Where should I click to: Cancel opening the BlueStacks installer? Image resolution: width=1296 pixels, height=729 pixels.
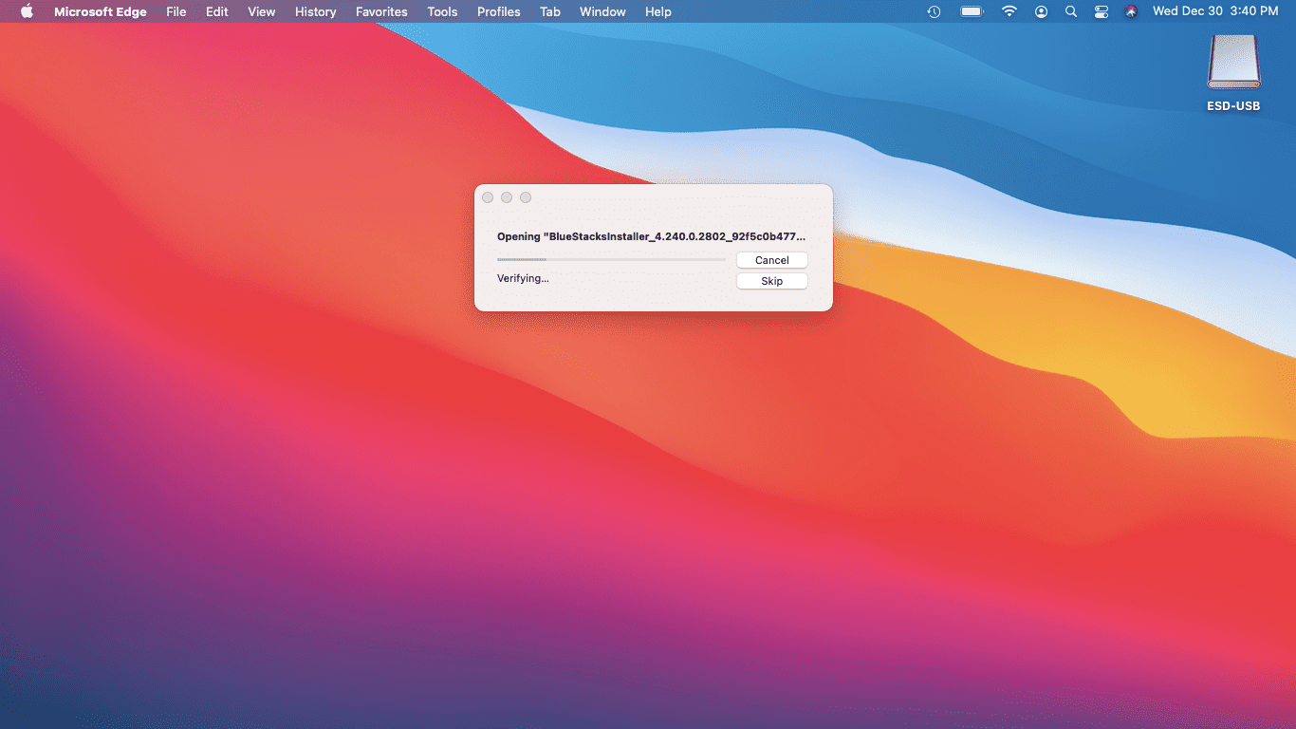pos(772,260)
